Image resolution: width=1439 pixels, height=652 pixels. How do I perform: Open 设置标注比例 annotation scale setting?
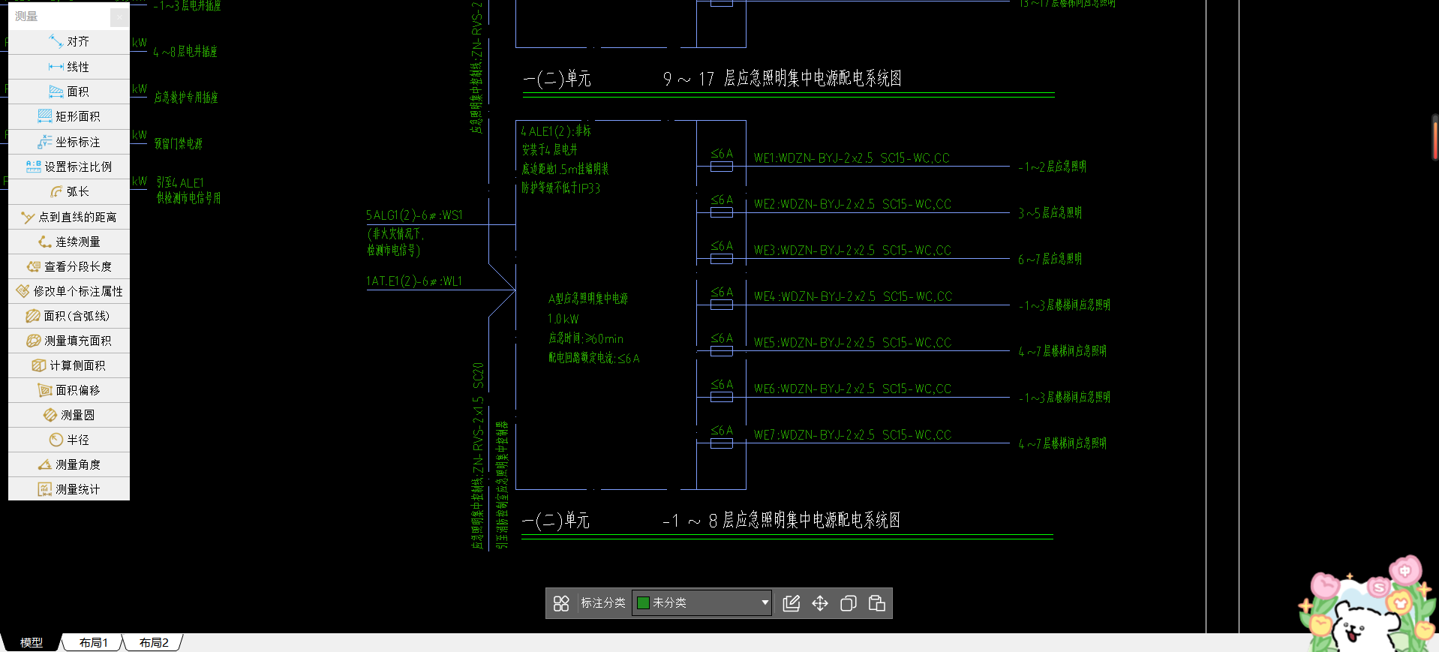pos(69,167)
